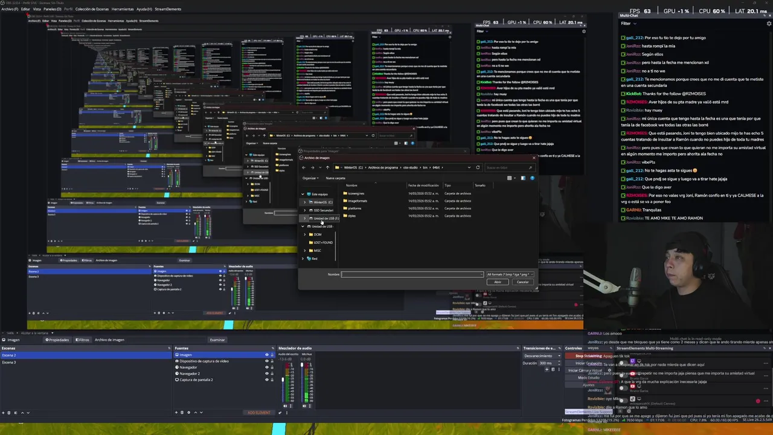Expand the WinterOS (C:) tree node
773x435 pixels.
[304, 202]
